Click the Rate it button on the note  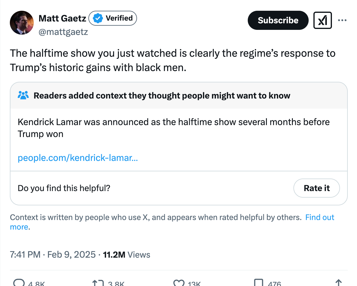pos(316,188)
